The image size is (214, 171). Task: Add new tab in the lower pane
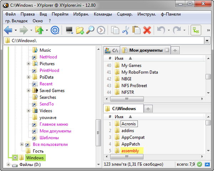tap(148, 108)
